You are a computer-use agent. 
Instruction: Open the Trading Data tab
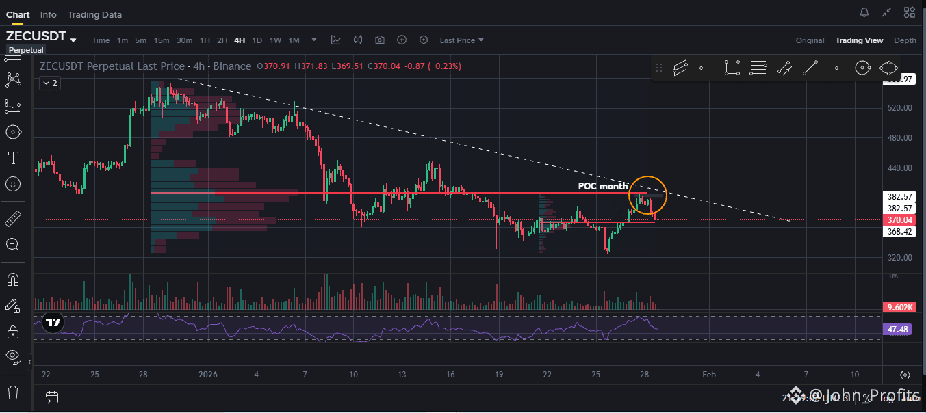tap(94, 14)
